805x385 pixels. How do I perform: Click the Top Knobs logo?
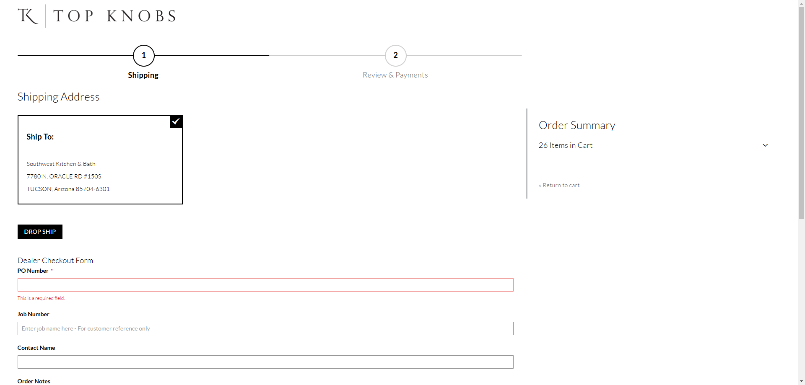pyautogui.click(x=97, y=16)
